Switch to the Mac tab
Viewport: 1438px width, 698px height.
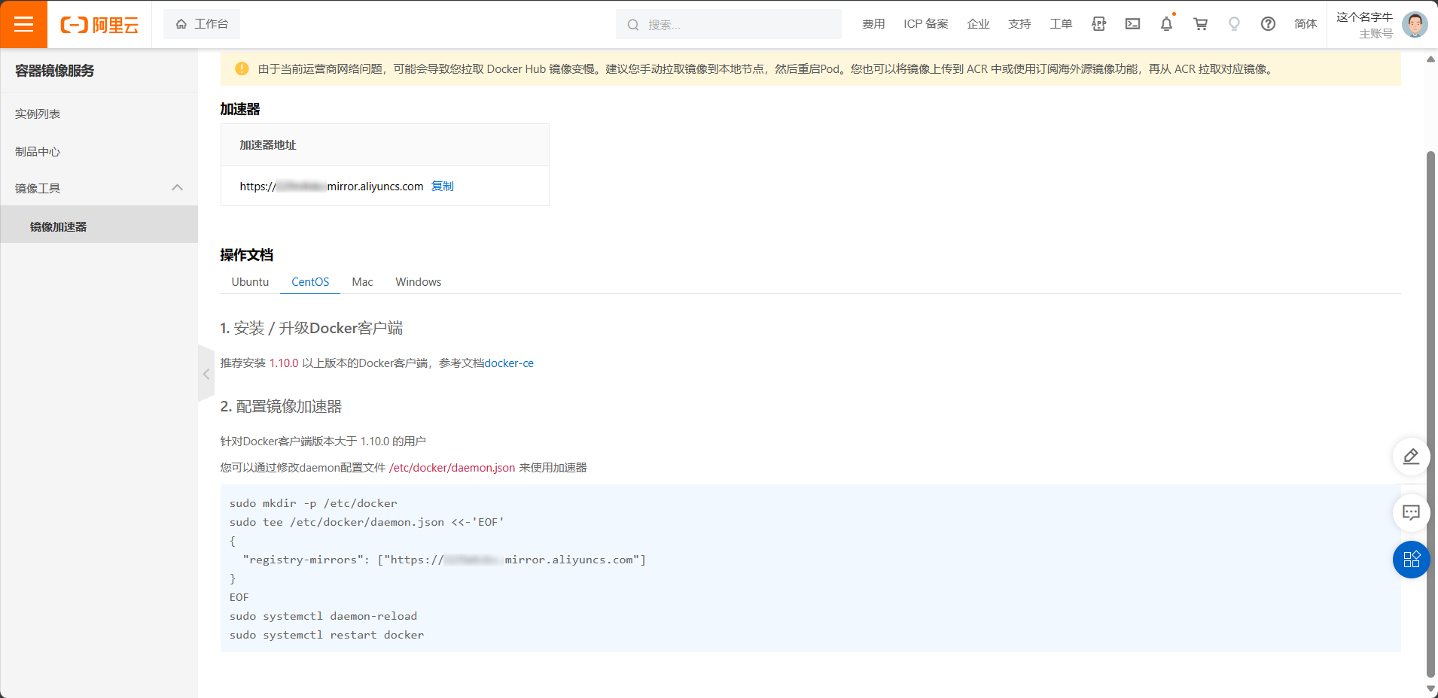[x=362, y=281]
